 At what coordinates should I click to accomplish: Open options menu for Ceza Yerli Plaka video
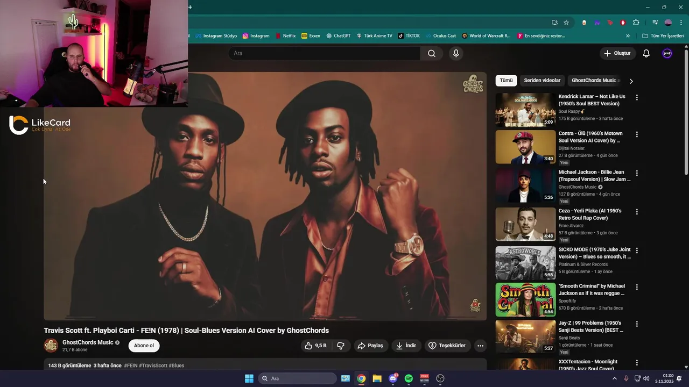pyautogui.click(x=637, y=212)
